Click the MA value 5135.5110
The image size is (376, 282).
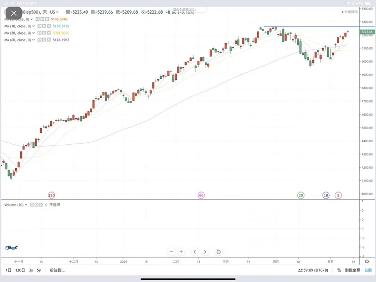[x=61, y=26]
